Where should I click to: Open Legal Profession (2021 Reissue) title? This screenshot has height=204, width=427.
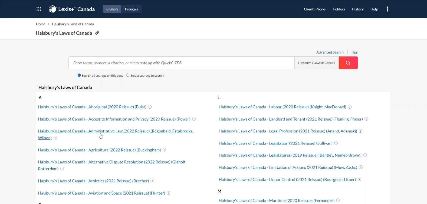(x=288, y=131)
